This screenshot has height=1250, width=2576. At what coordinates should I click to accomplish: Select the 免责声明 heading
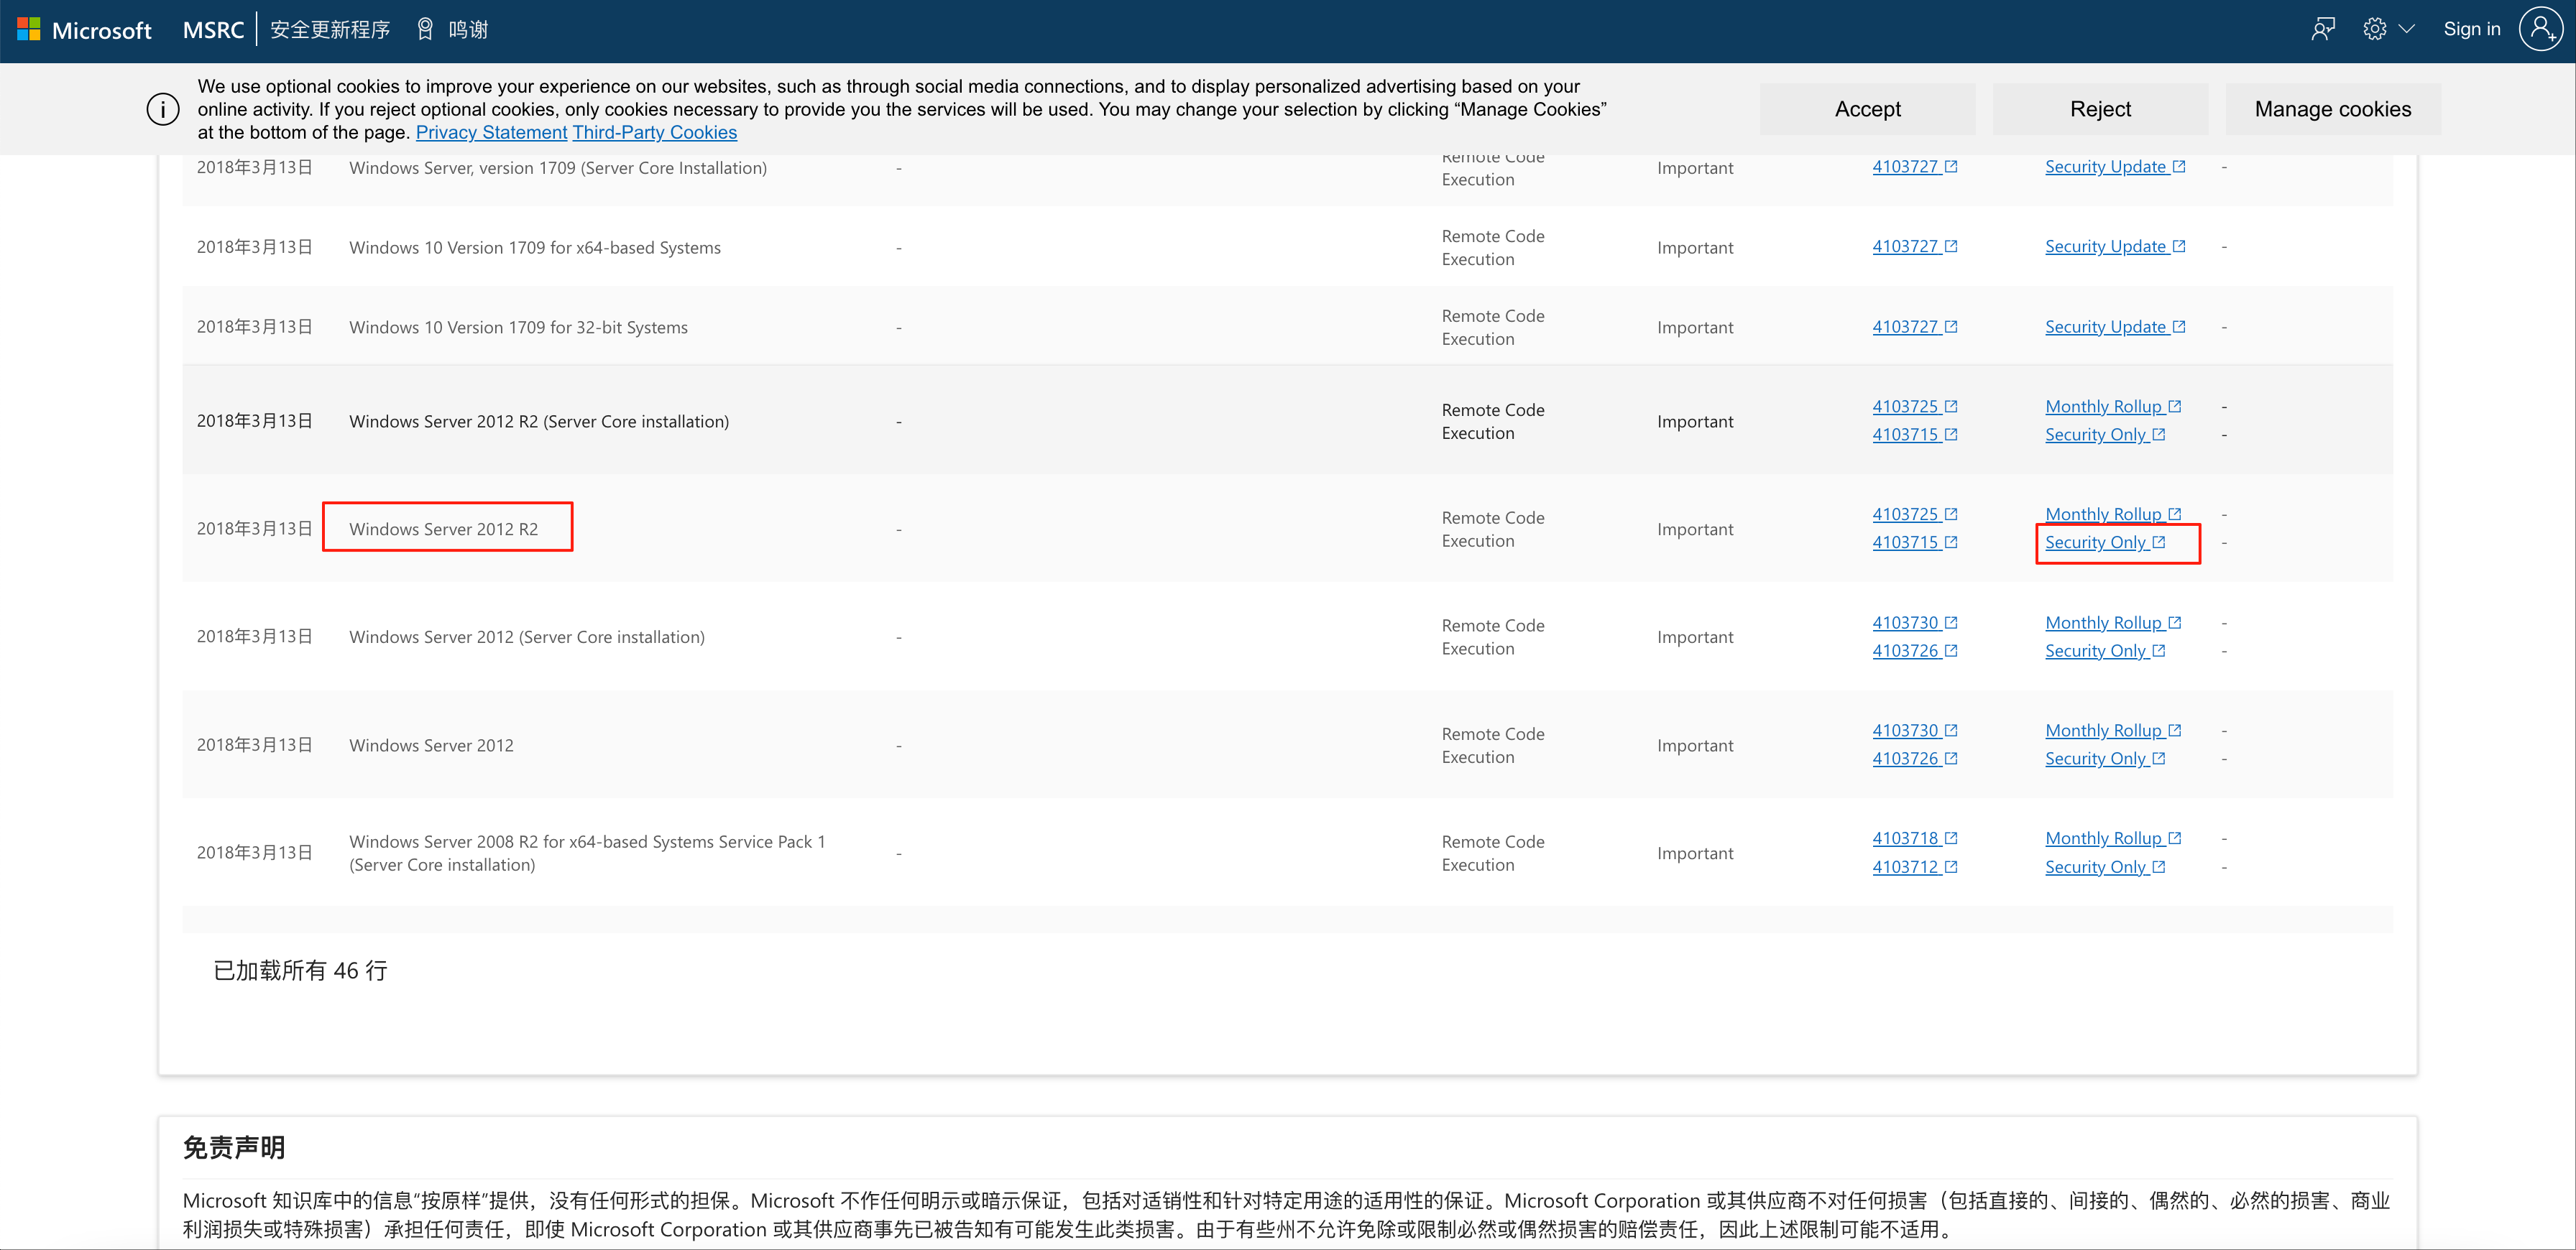pyautogui.click(x=234, y=1147)
